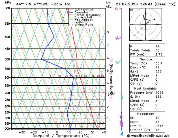178x138 pixels.
Task: Click the 500 hPa pressure axis label
Action: [x=7, y=59]
